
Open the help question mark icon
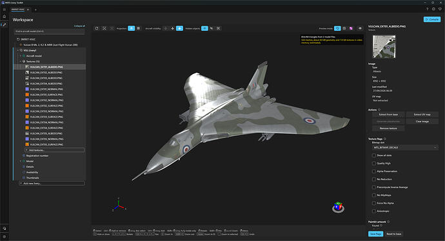pyautogui.click(x=427, y=9)
